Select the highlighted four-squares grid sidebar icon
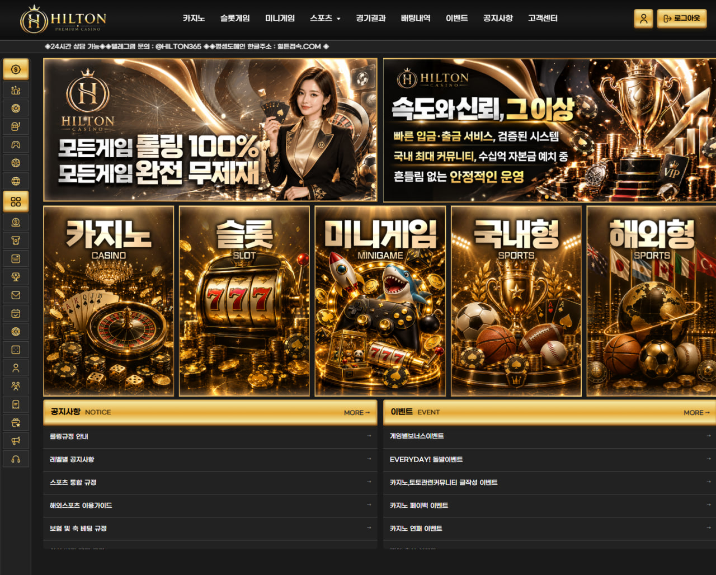Screen dimensions: 716x575 tap(16, 201)
